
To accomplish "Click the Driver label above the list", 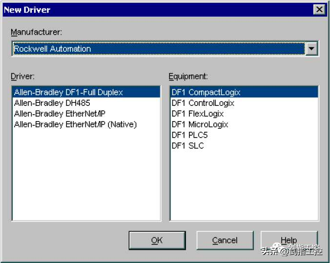I will [x=22, y=77].
